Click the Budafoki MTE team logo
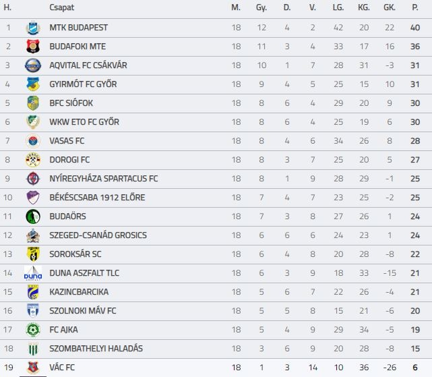This screenshot has height=377, width=432. (x=33, y=47)
